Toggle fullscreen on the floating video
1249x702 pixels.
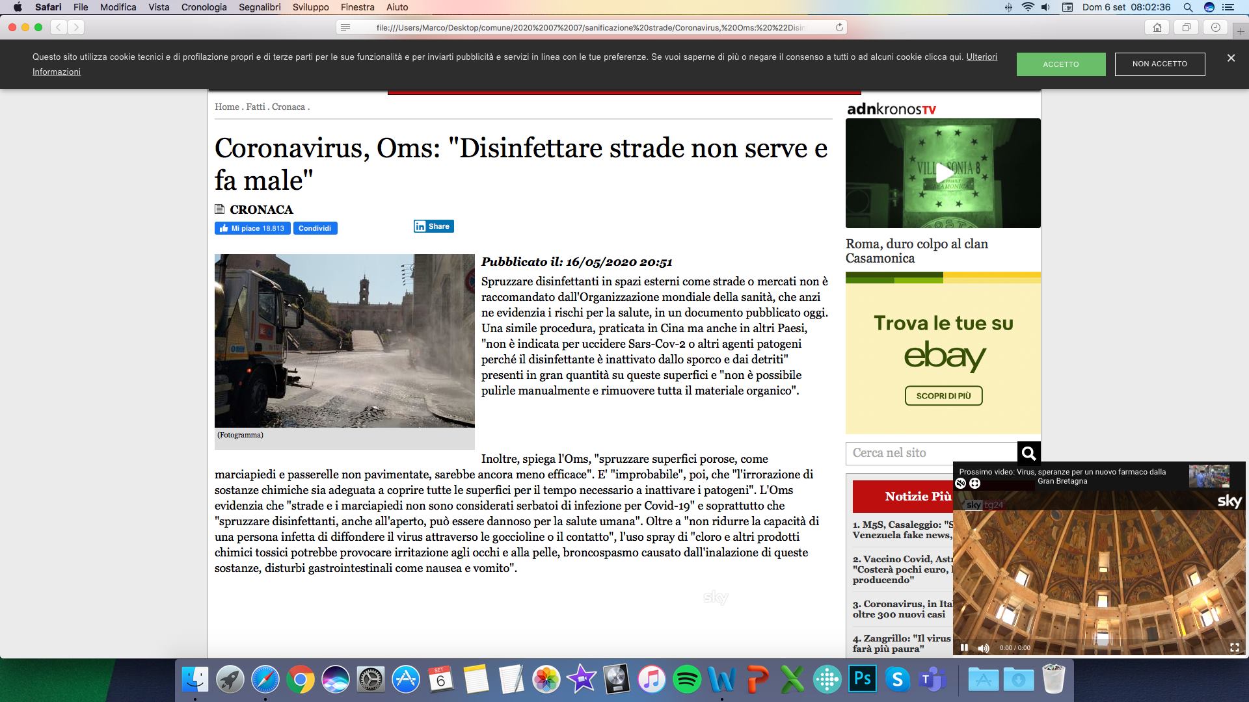point(1234,647)
